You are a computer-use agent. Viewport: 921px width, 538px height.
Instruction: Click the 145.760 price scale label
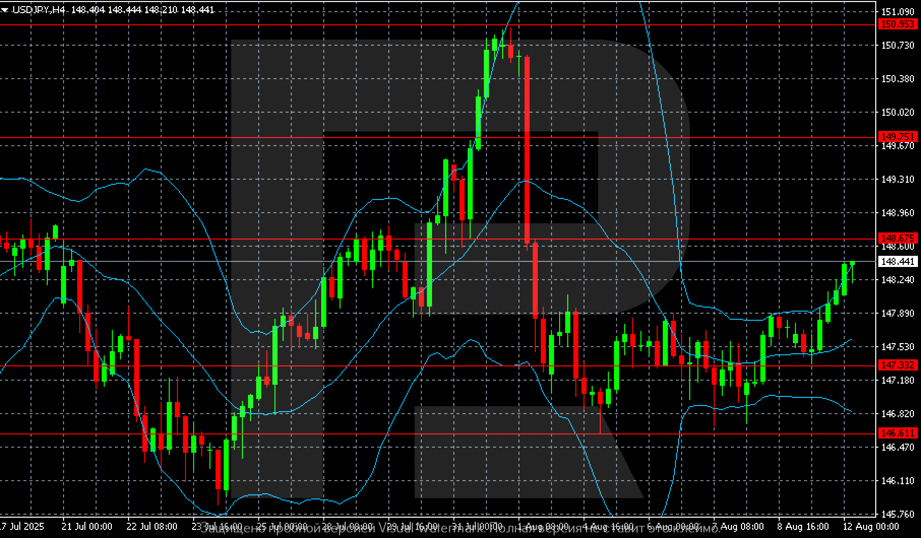tap(898, 514)
